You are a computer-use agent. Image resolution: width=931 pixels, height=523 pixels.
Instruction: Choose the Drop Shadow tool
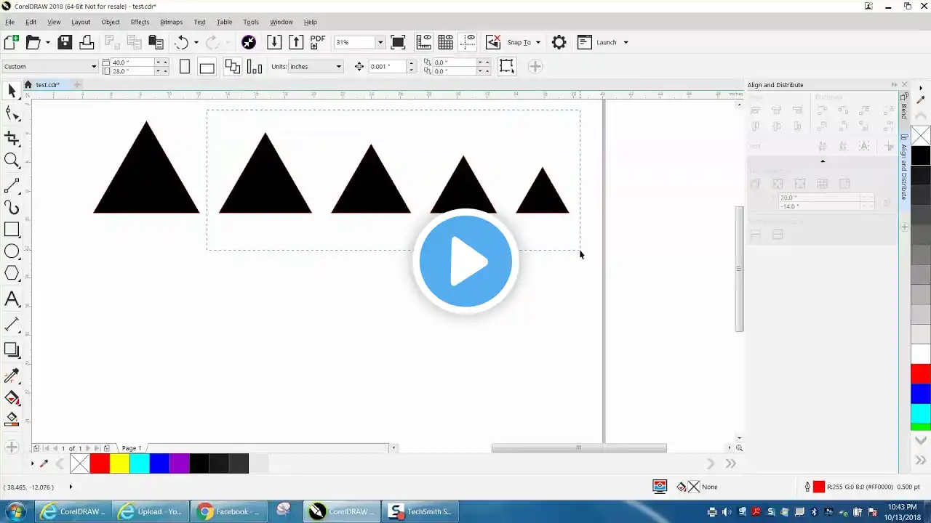point(12,349)
